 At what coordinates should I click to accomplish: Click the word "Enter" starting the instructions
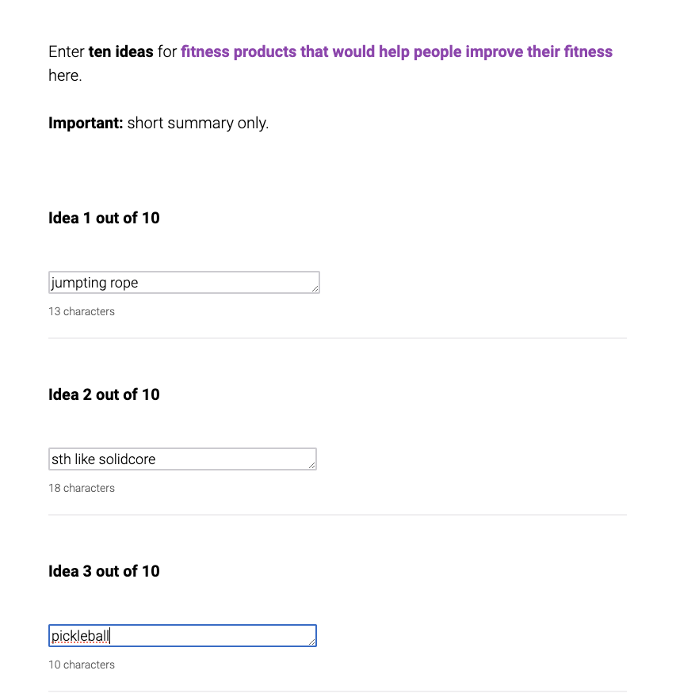pos(67,52)
